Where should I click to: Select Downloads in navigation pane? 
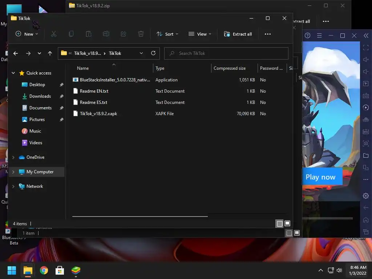(x=40, y=96)
